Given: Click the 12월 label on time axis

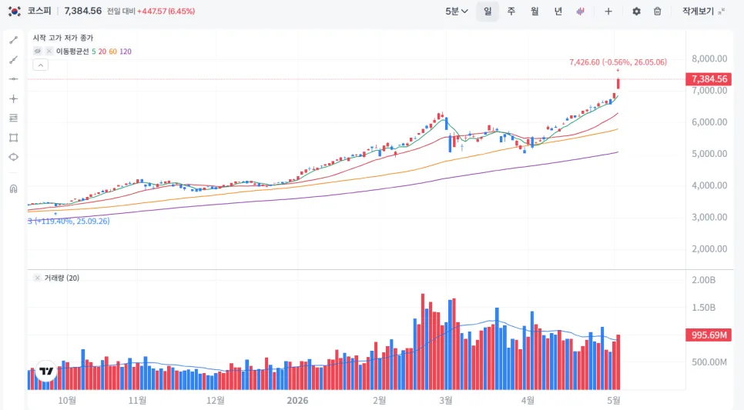Looking at the screenshot, I should (216, 401).
